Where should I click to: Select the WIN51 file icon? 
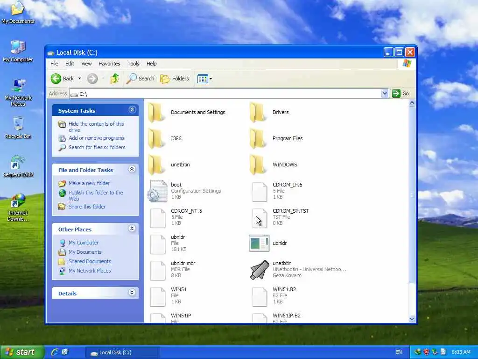pyautogui.click(x=158, y=297)
